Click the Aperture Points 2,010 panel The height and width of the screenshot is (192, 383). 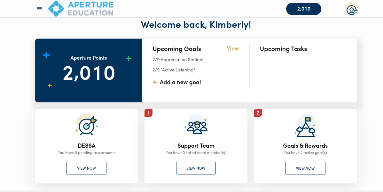pyautogui.click(x=89, y=70)
